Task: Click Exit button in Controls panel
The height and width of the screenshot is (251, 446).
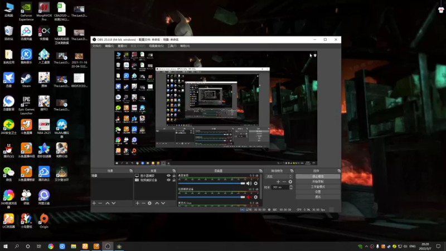Action: click(318, 197)
